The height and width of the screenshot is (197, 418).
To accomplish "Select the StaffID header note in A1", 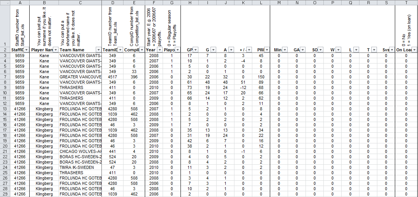I will [20, 26].
